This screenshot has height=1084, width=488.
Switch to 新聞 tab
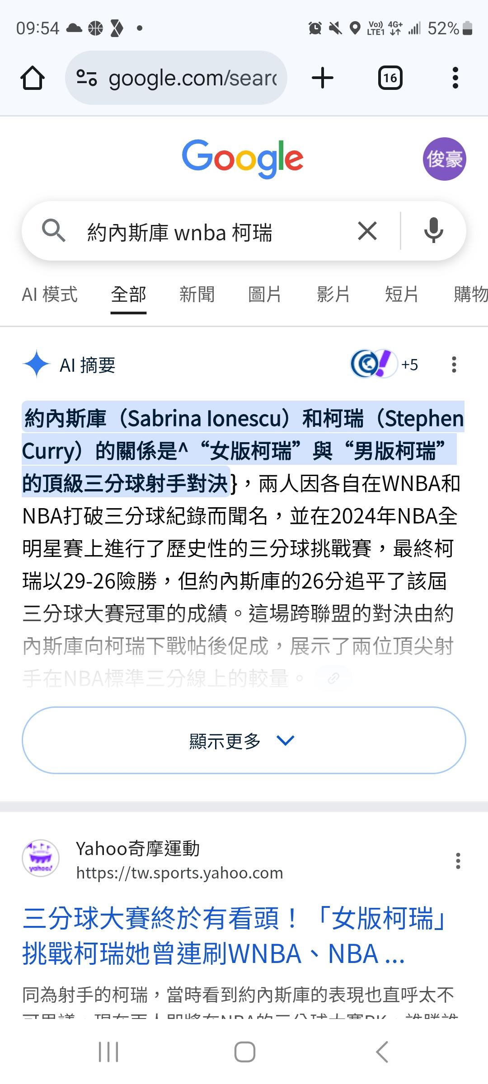(x=197, y=294)
